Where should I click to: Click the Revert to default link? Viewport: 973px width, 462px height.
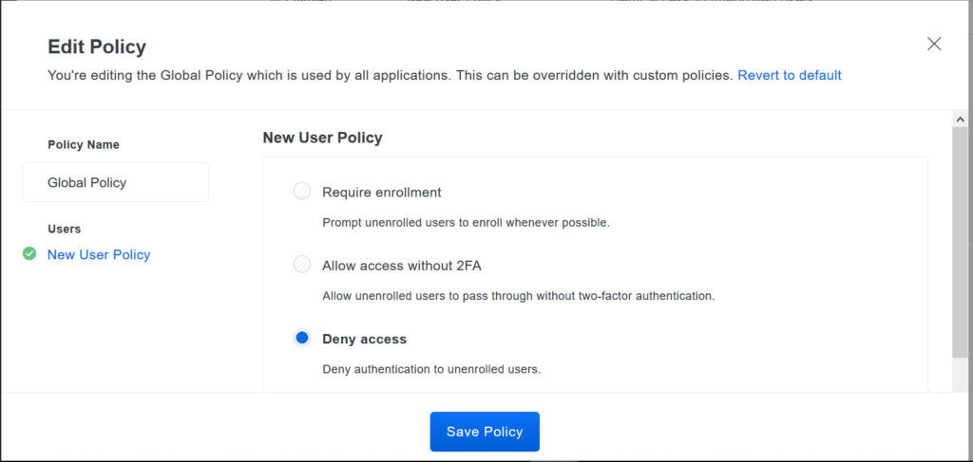tap(790, 76)
